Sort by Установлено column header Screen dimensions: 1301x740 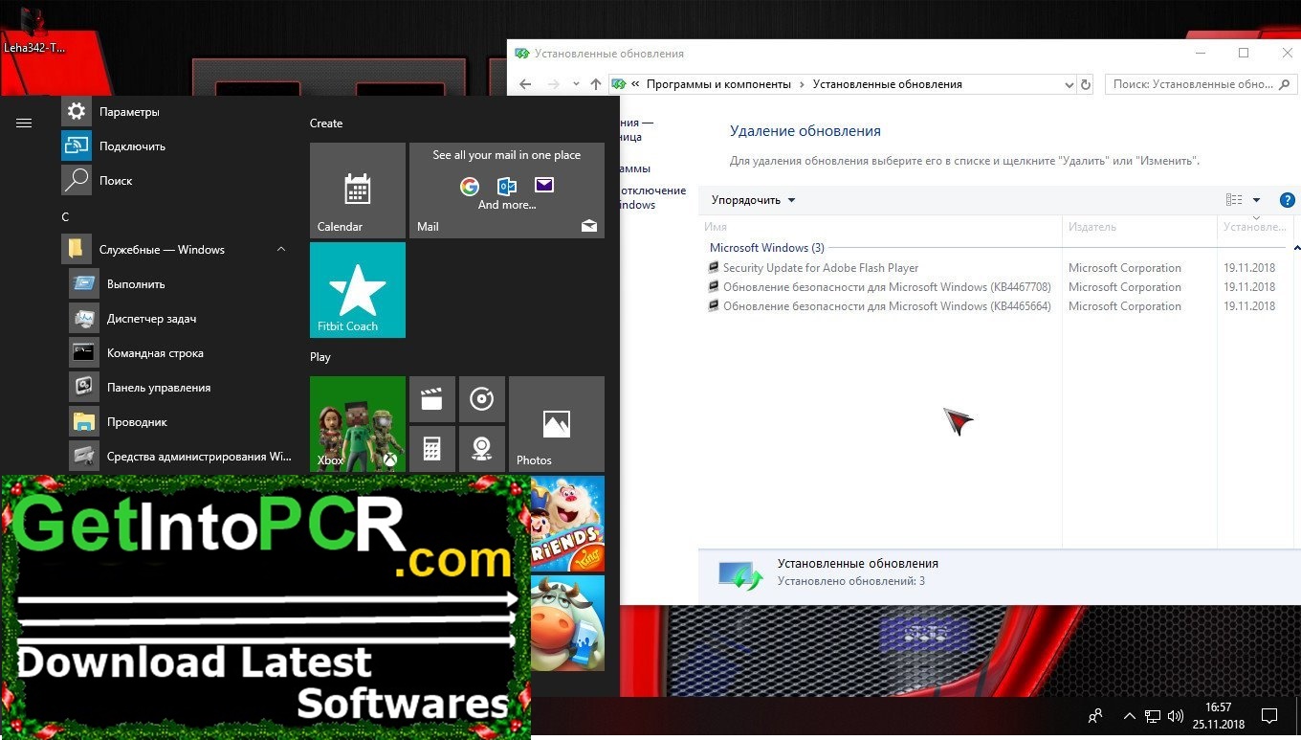tap(1255, 227)
